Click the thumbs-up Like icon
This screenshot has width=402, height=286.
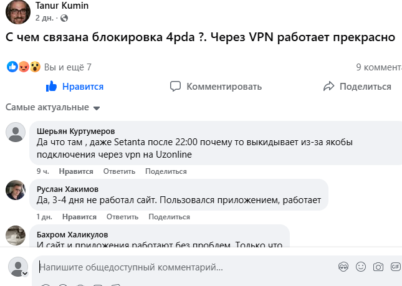pyautogui.click(x=52, y=86)
